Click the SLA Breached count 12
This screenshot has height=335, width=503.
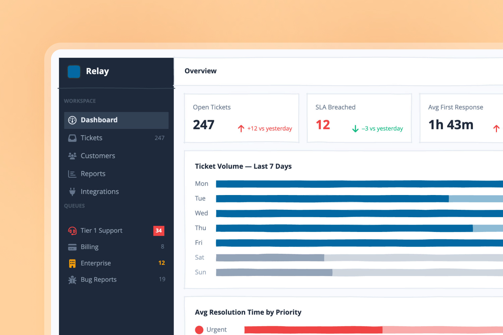[323, 125]
